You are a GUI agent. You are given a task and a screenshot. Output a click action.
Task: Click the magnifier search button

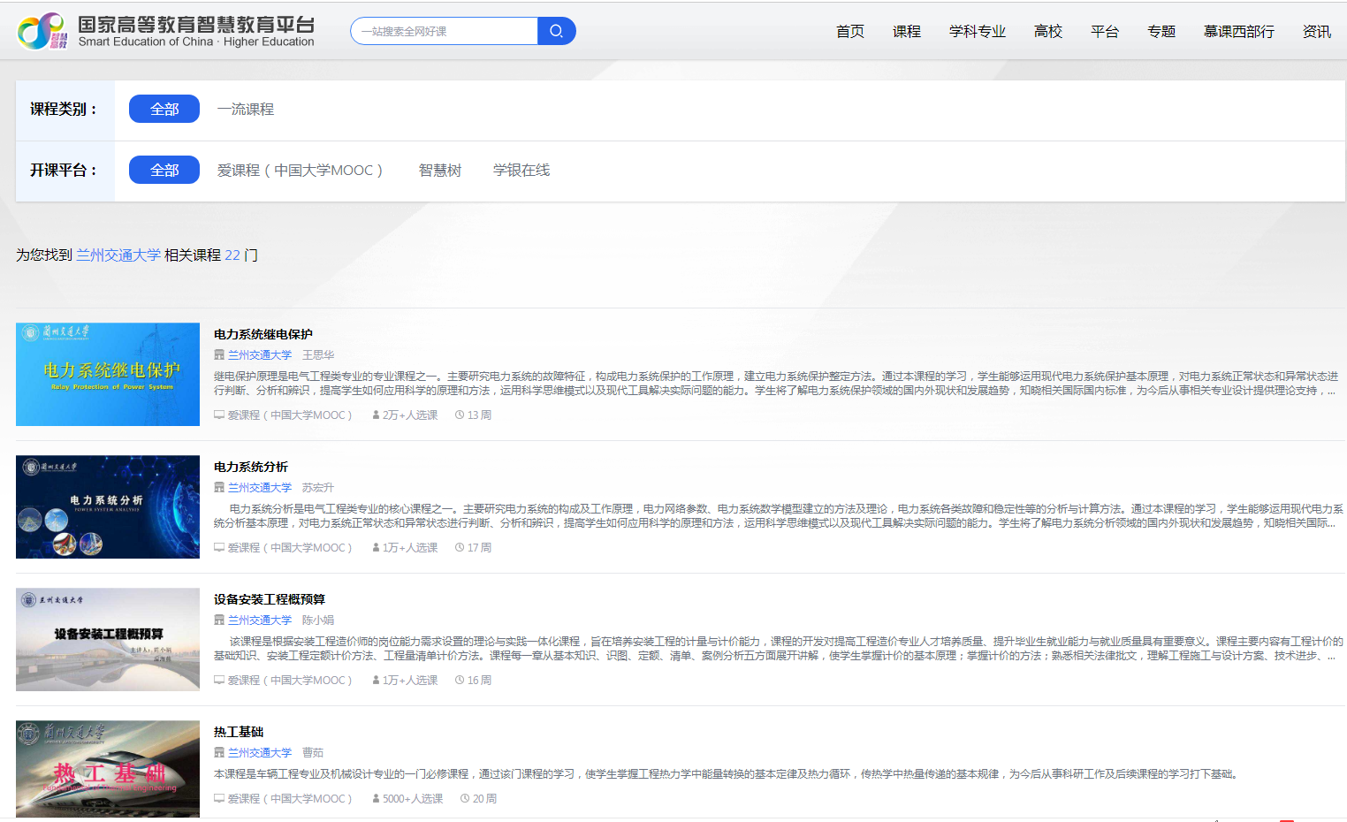tap(556, 31)
